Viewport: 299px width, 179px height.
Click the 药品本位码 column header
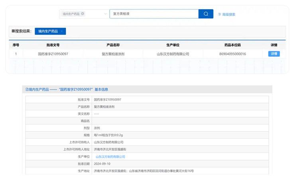coord(232,45)
